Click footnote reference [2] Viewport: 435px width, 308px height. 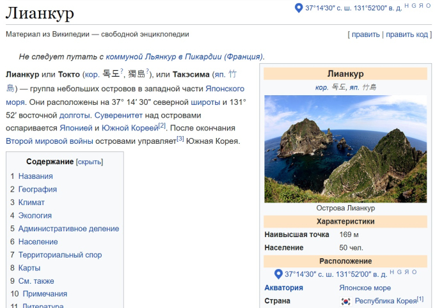coord(162,126)
